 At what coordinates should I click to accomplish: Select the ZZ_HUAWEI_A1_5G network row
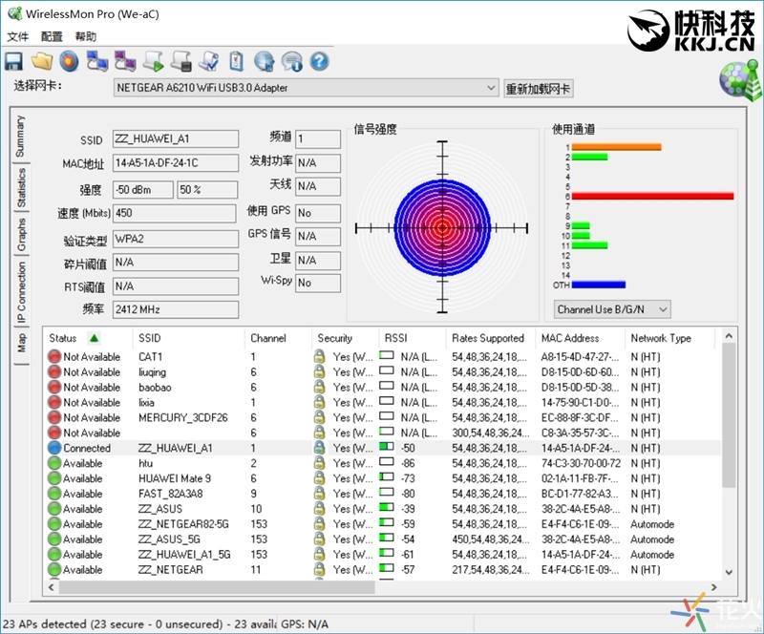[x=383, y=554]
